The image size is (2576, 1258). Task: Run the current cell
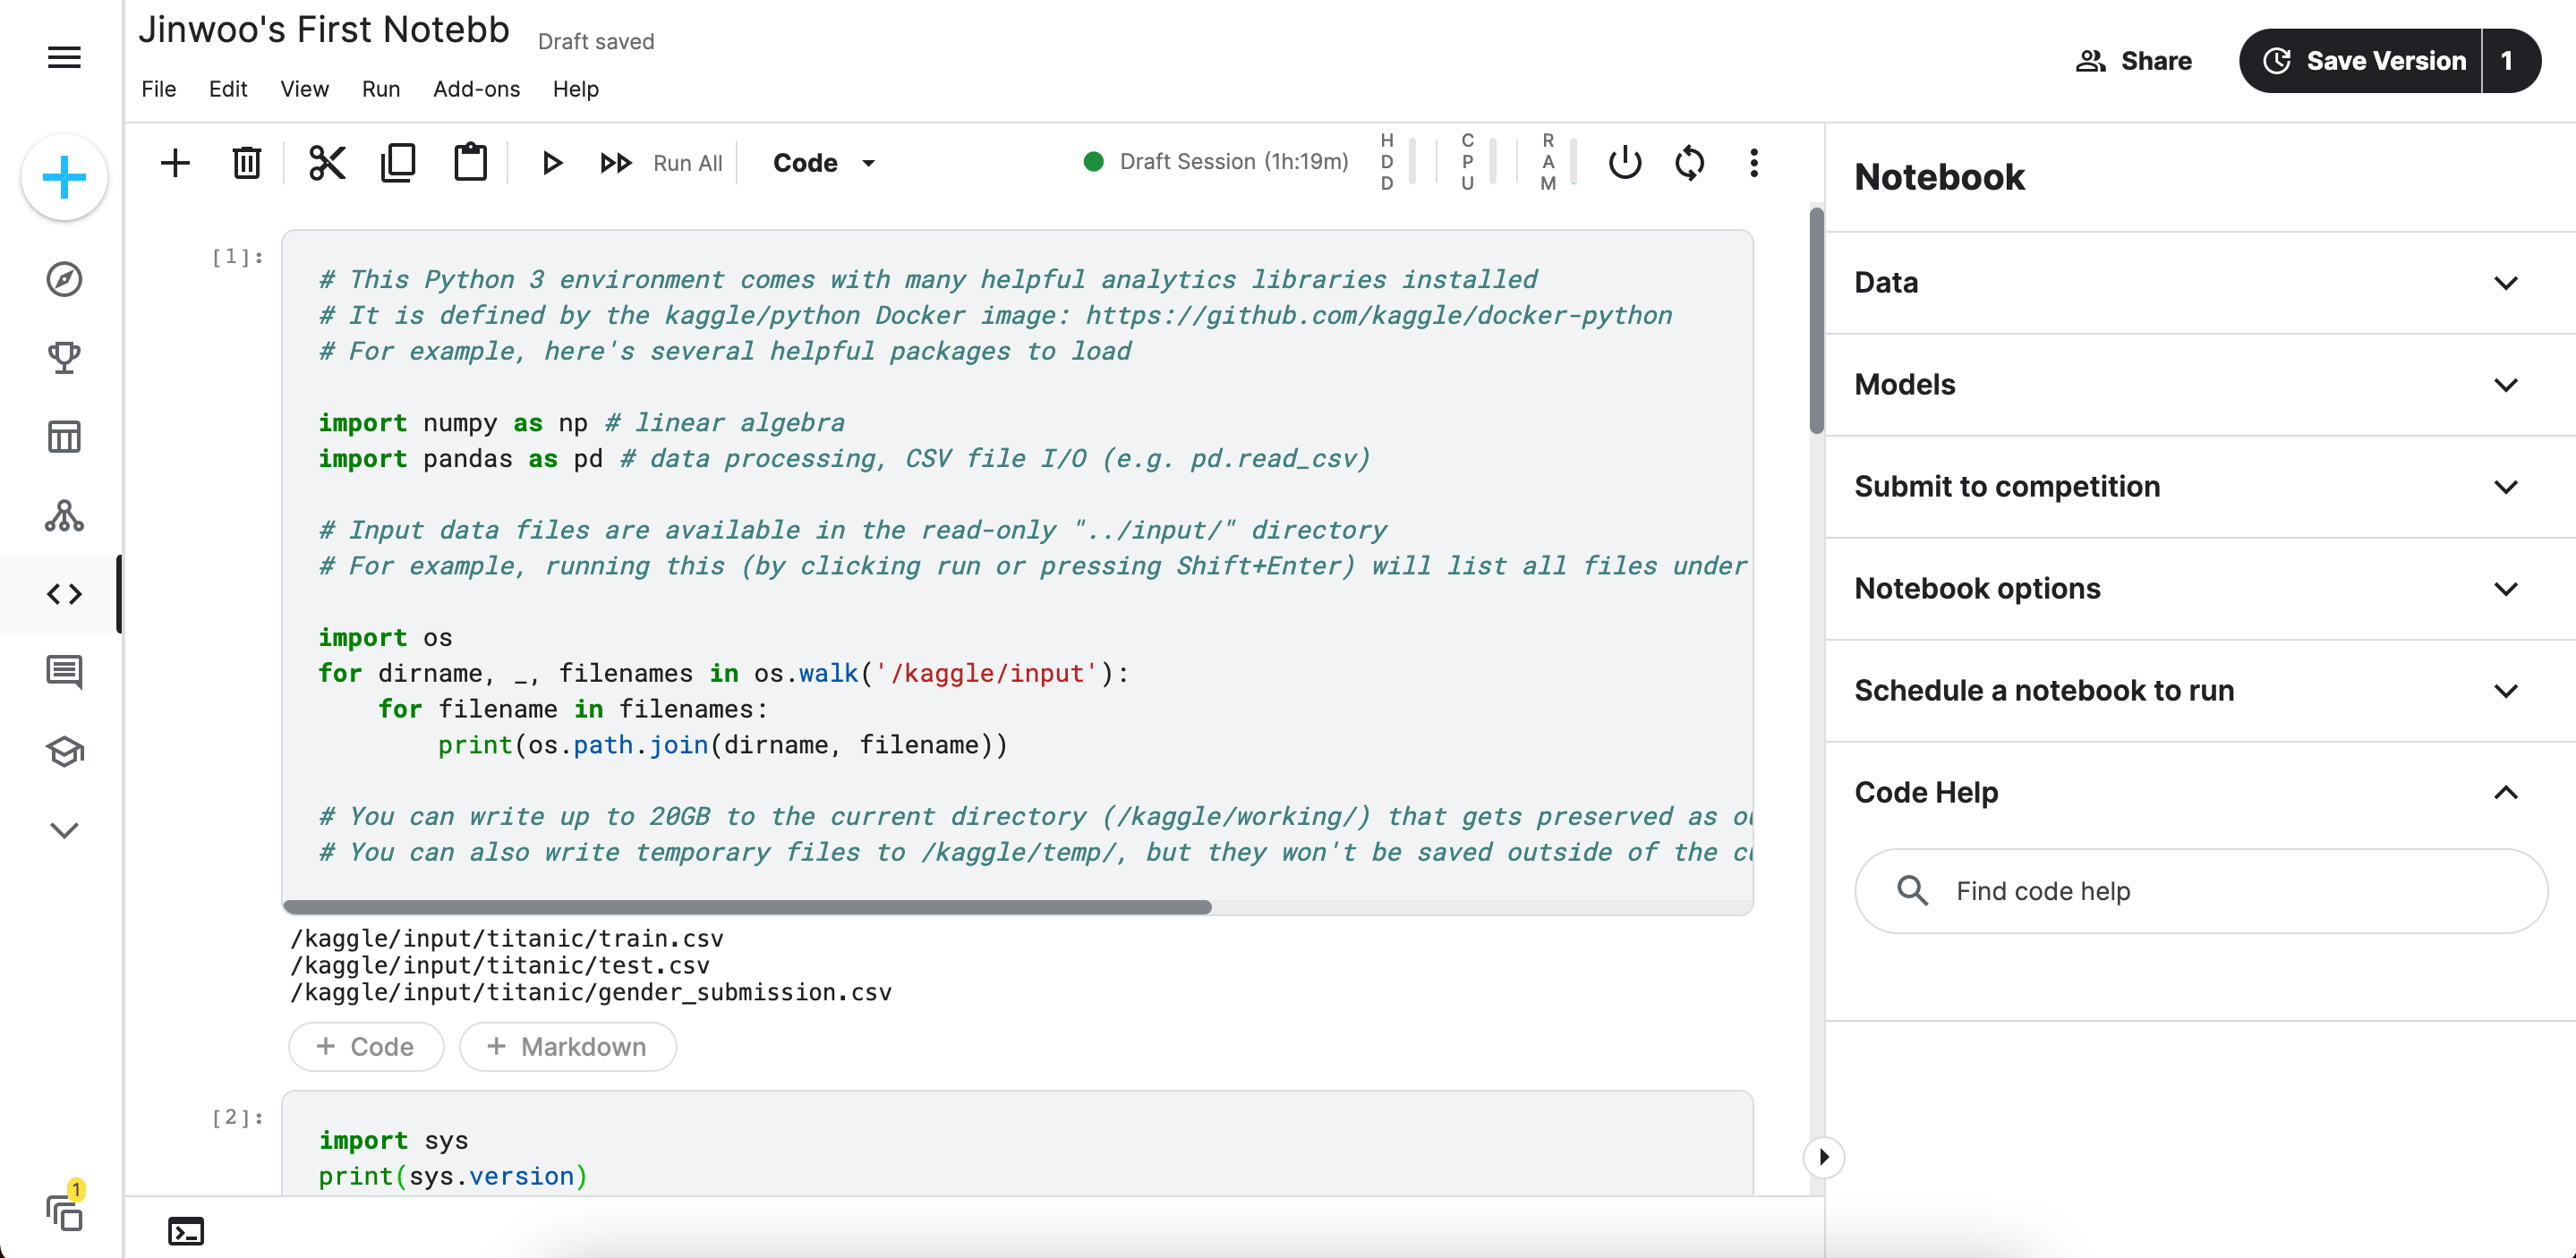(x=551, y=163)
